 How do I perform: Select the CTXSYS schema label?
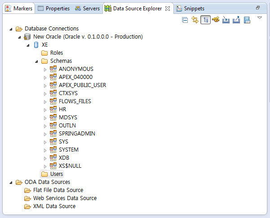pos(68,93)
